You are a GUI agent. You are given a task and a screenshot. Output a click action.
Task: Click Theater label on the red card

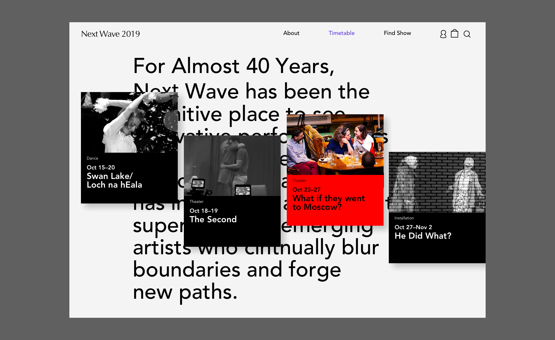tap(299, 180)
